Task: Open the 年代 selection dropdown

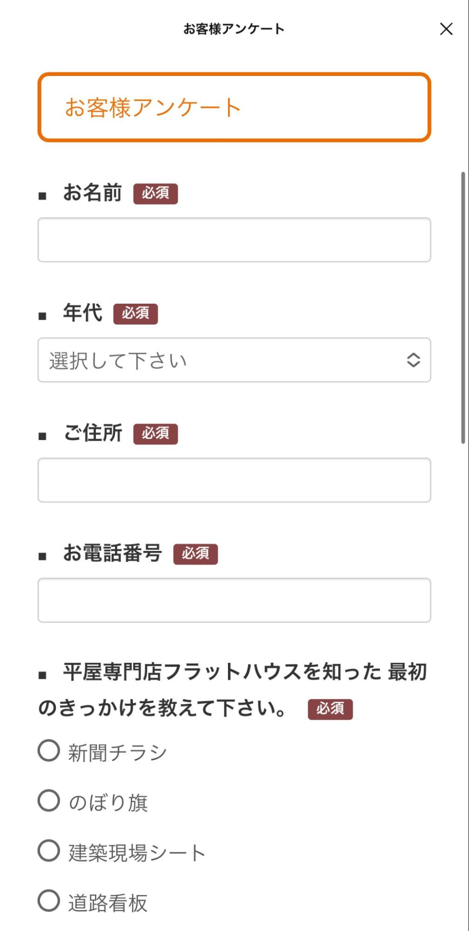Action: coord(234,360)
